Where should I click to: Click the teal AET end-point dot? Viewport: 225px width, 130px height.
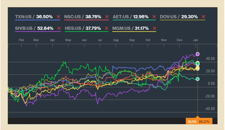tap(198, 79)
